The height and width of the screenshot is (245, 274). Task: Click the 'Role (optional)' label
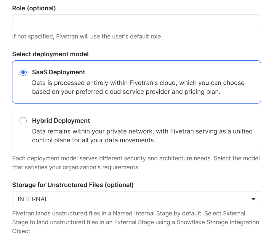[34, 8]
